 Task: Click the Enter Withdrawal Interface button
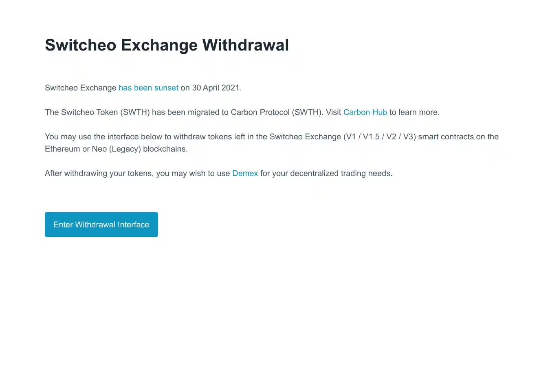(x=101, y=225)
